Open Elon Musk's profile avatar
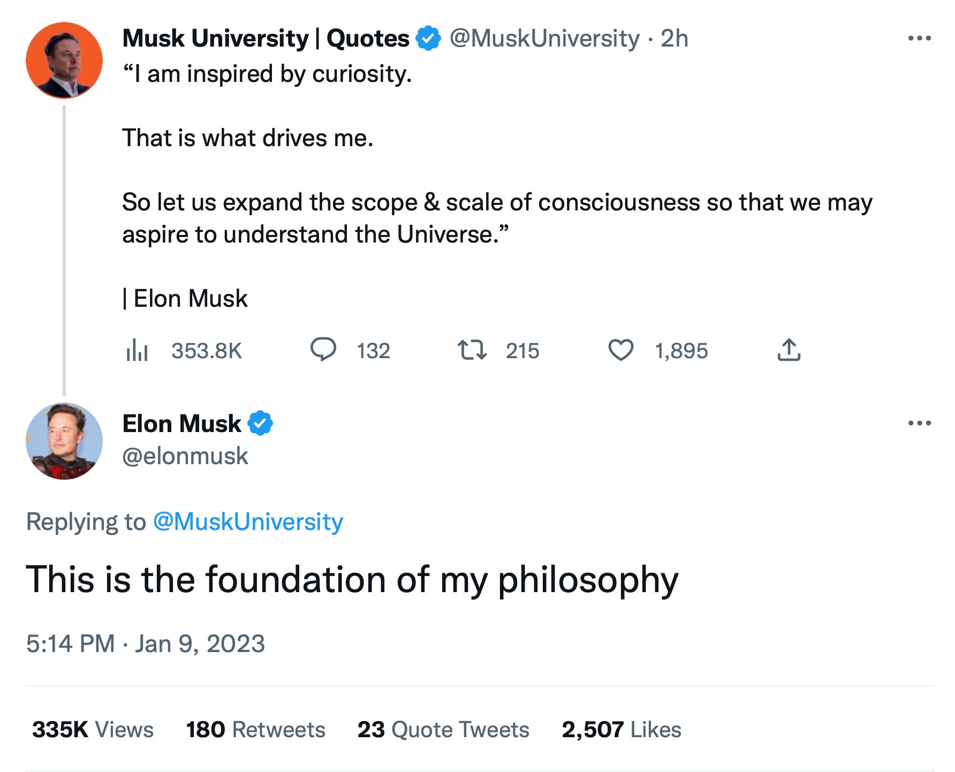955x772 pixels. pos(64,441)
